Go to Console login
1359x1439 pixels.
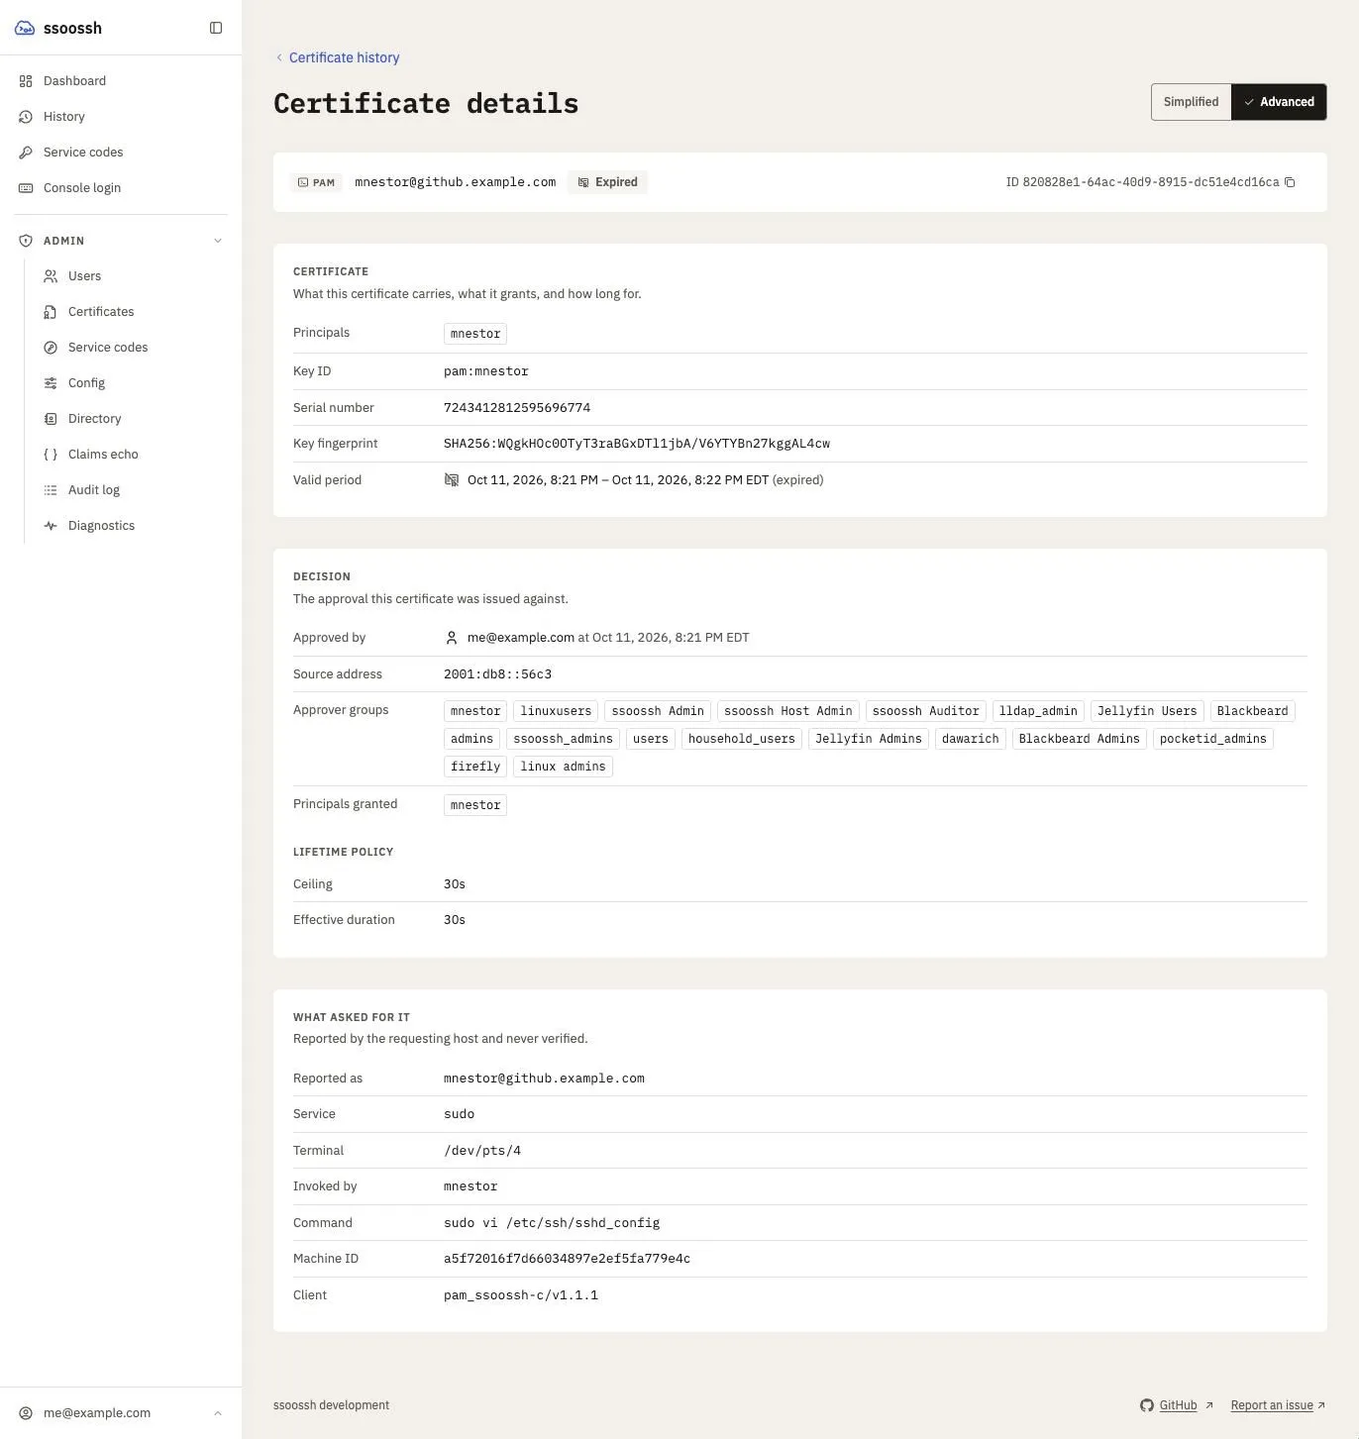pos(121,188)
